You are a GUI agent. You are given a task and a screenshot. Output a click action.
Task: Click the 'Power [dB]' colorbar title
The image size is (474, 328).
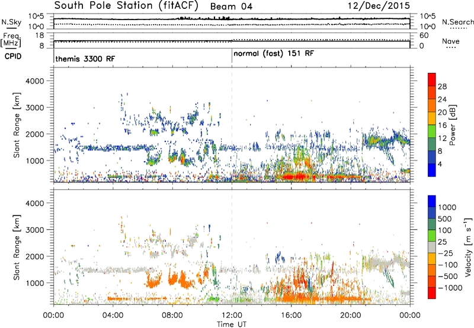pyautogui.click(x=452, y=125)
